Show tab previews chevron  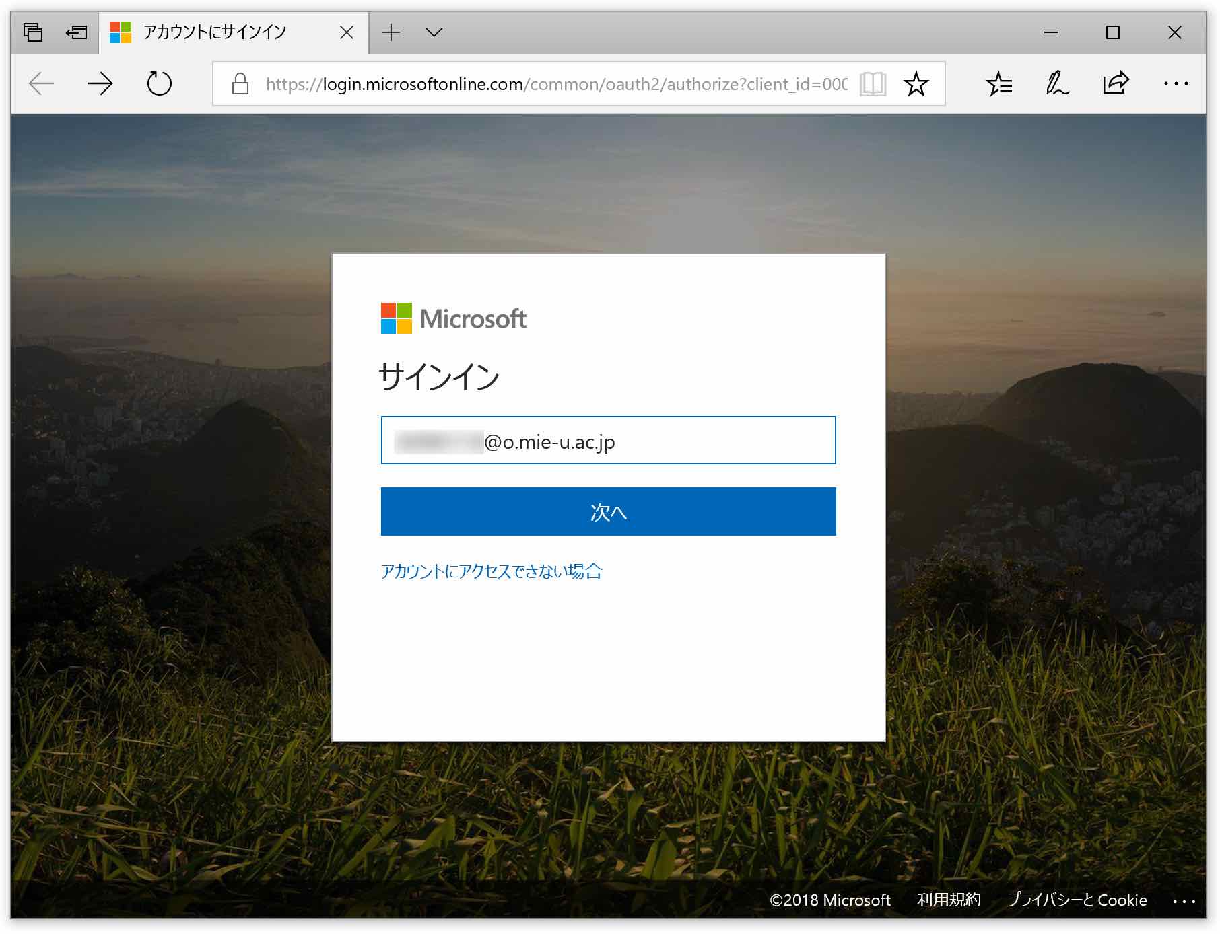434,32
